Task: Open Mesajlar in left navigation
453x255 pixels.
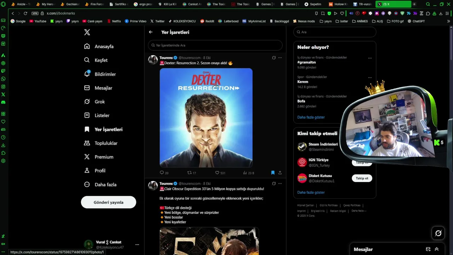Action: (x=98, y=88)
